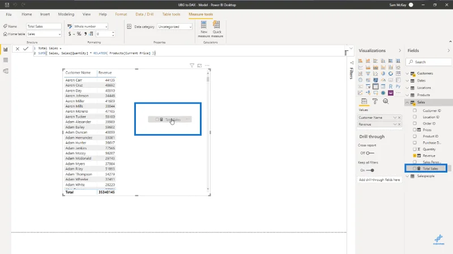Switch to Data view icon

tap(6, 60)
